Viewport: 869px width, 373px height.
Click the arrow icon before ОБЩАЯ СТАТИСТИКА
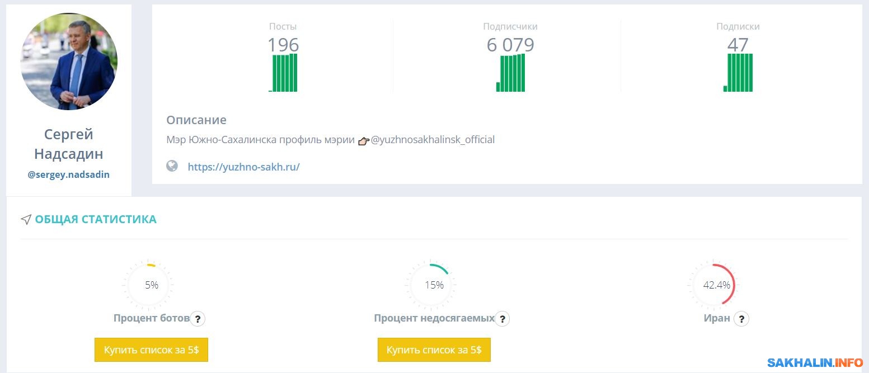click(x=26, y=219)
